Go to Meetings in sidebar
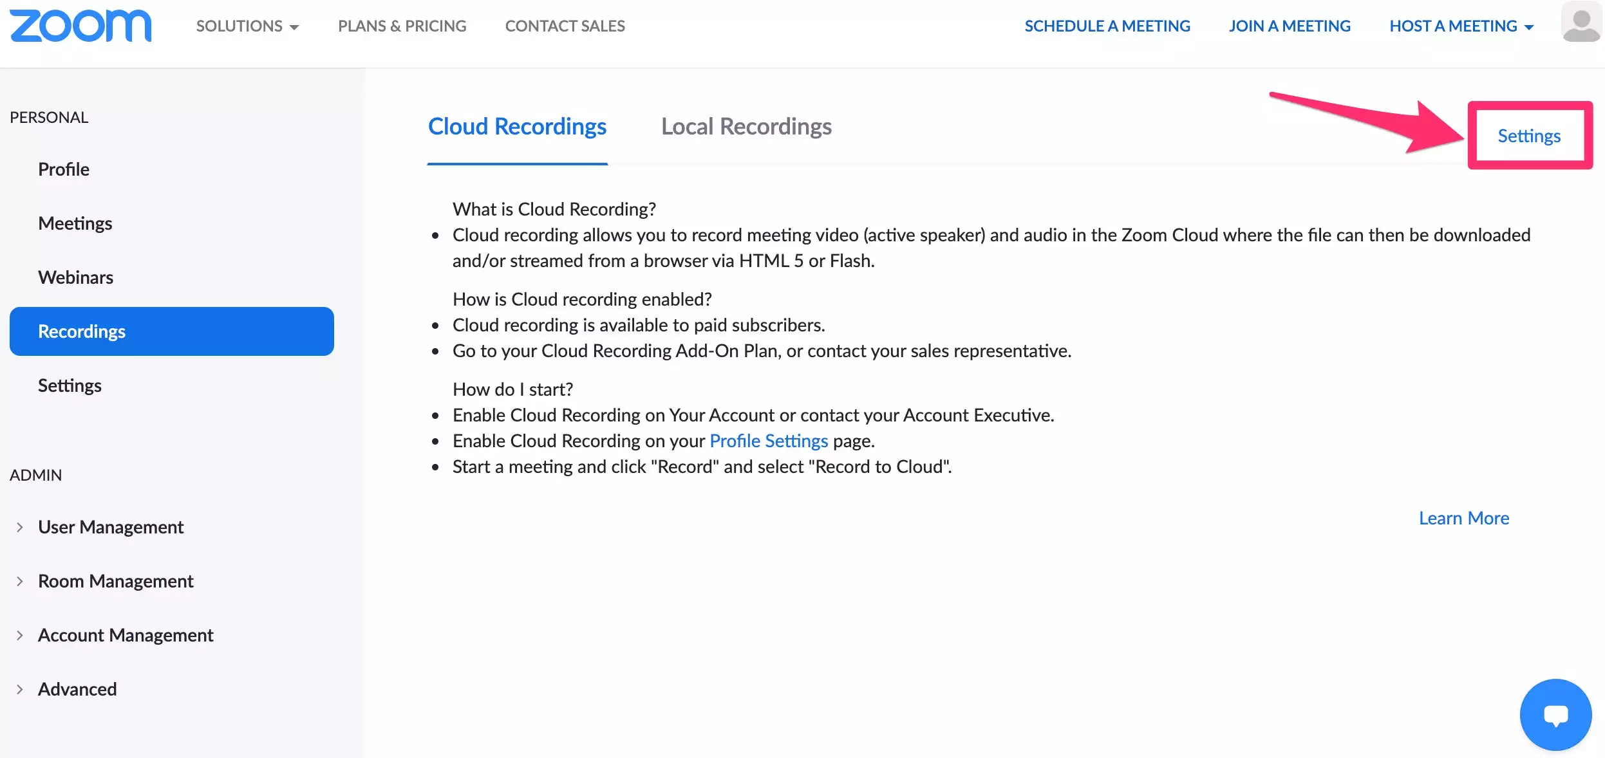Image resolution: width=1605 pixels, height=758 pixels. coord(75,223)
